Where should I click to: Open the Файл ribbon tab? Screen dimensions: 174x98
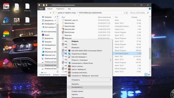(41, 9)
